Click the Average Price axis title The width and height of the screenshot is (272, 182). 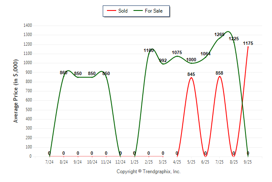(16, 91)
